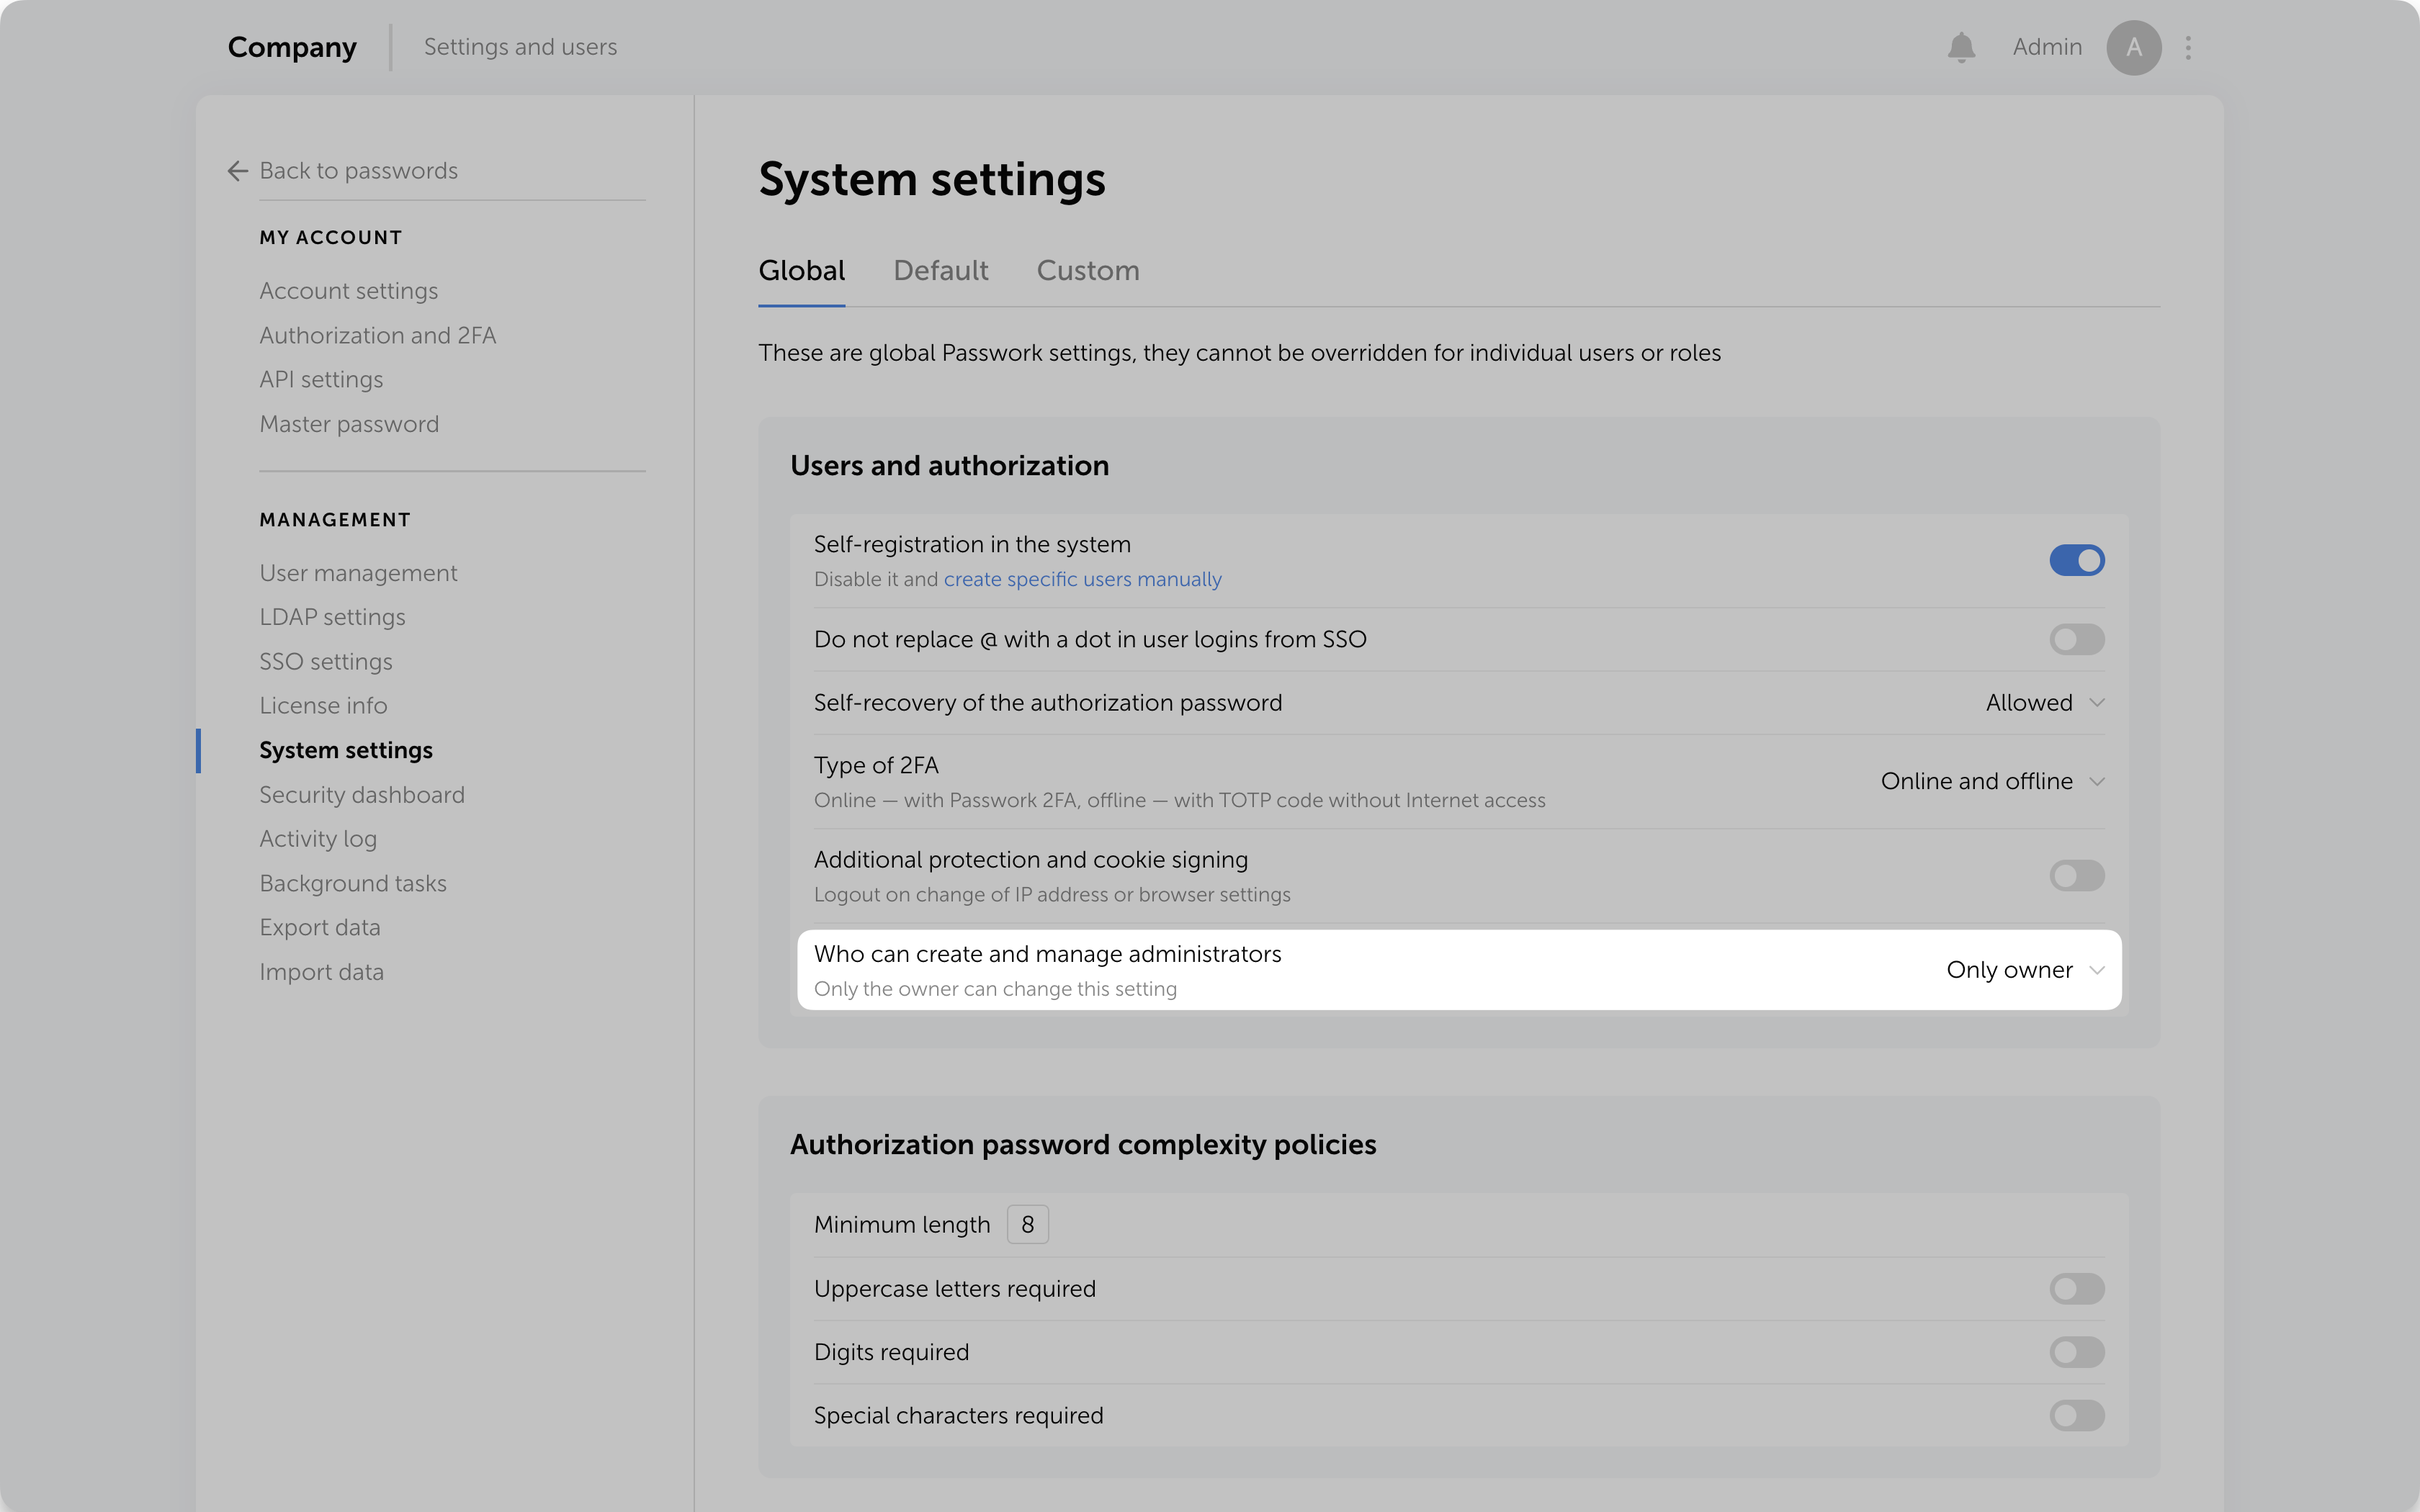2420x1512 pixels.
Task: Toggle Special characters required
Action: (2077, 1415)
